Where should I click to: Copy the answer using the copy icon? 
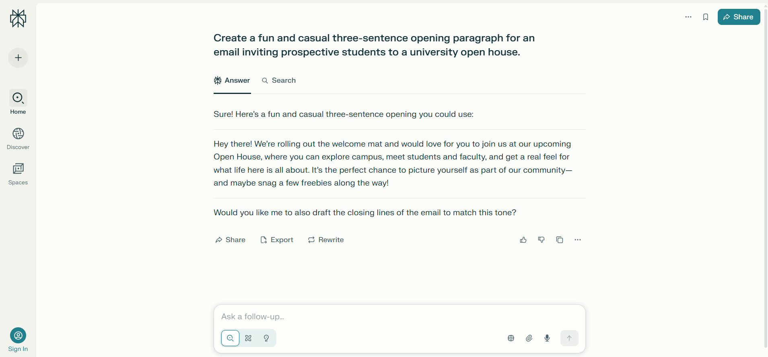pyautogui.click(x=559, y=240)
